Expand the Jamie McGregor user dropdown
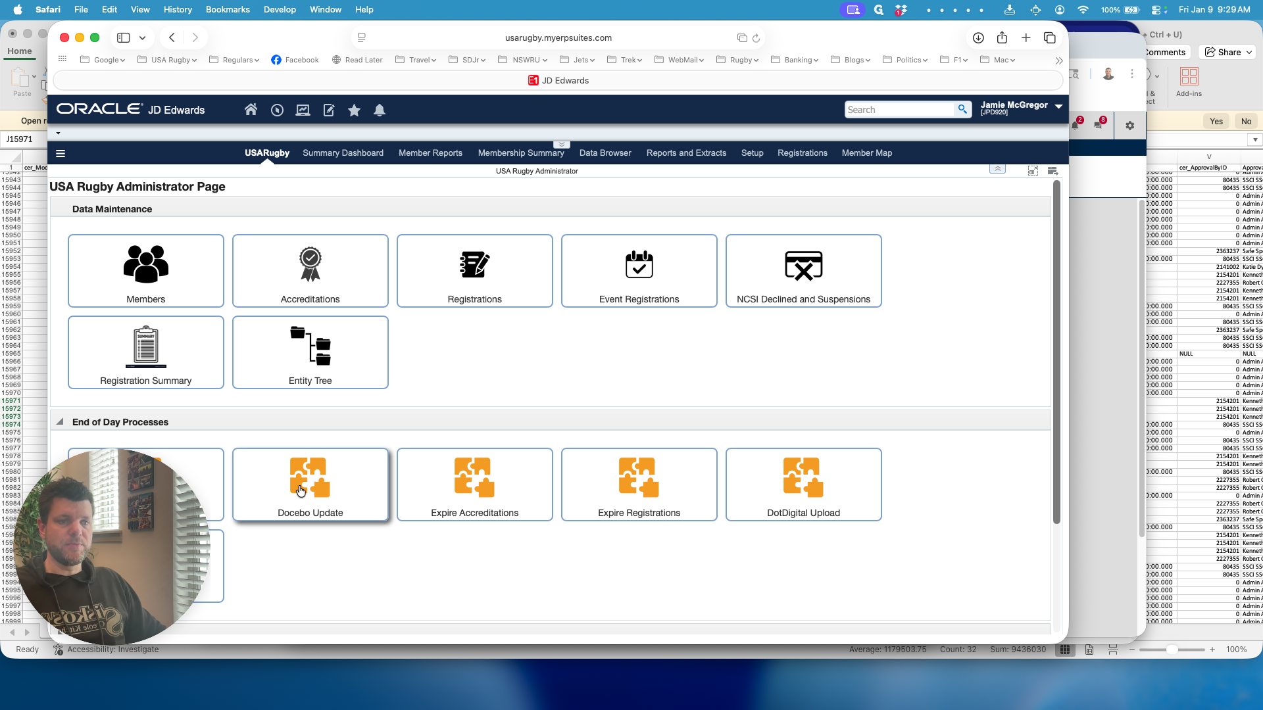The image size is (1263, 710). [1058, 106]
